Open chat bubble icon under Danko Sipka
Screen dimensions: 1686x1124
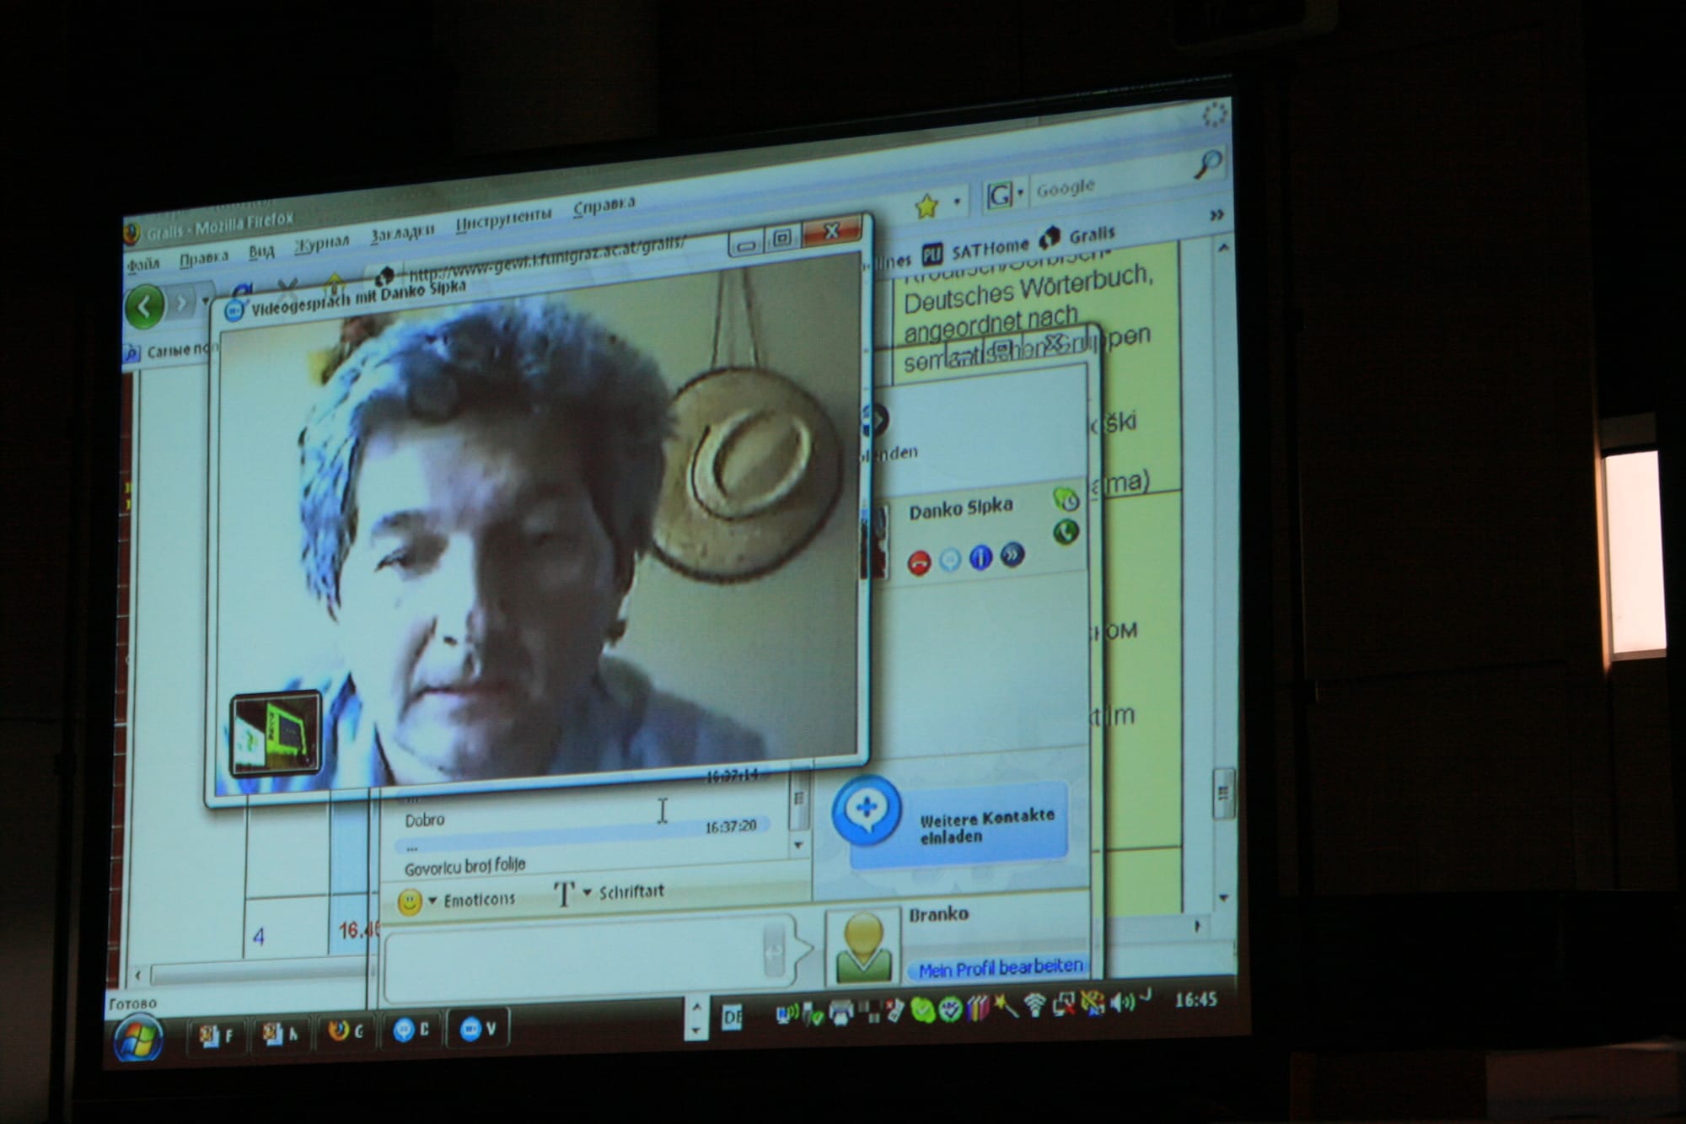950,560
